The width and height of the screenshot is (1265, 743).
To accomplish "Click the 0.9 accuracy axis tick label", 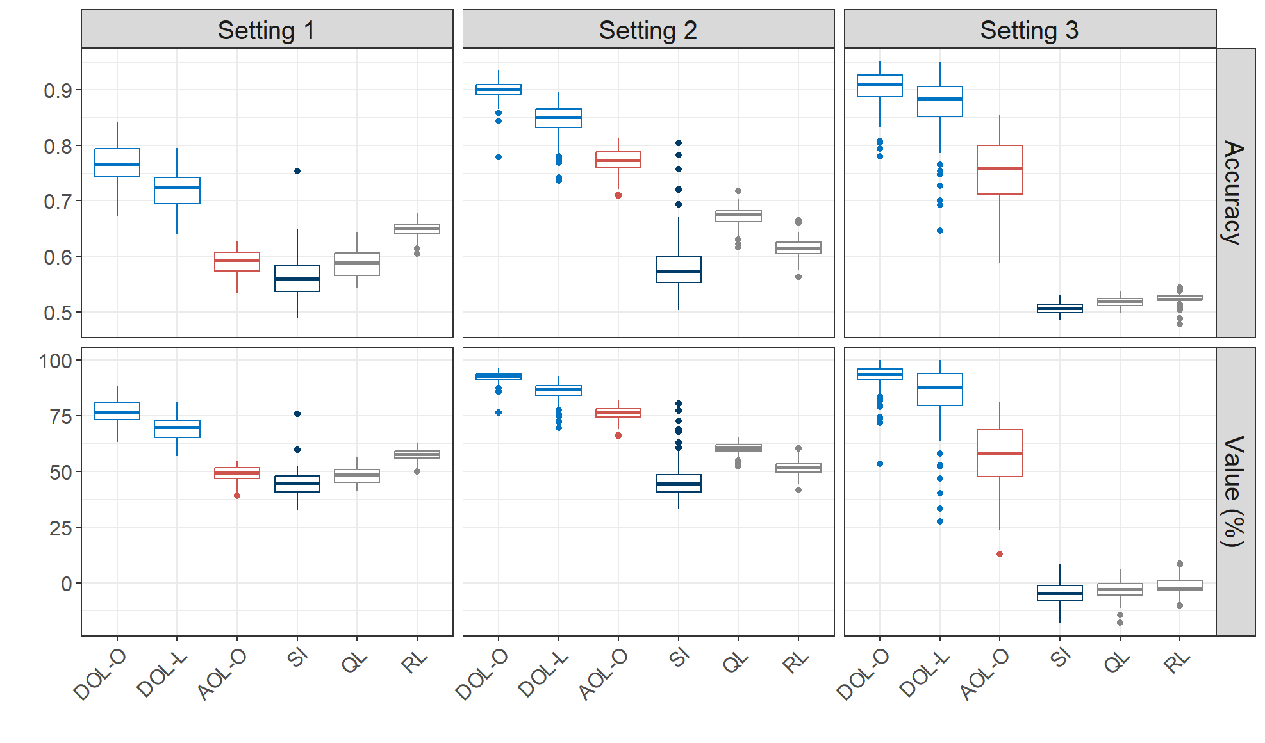I will (58, 91).
